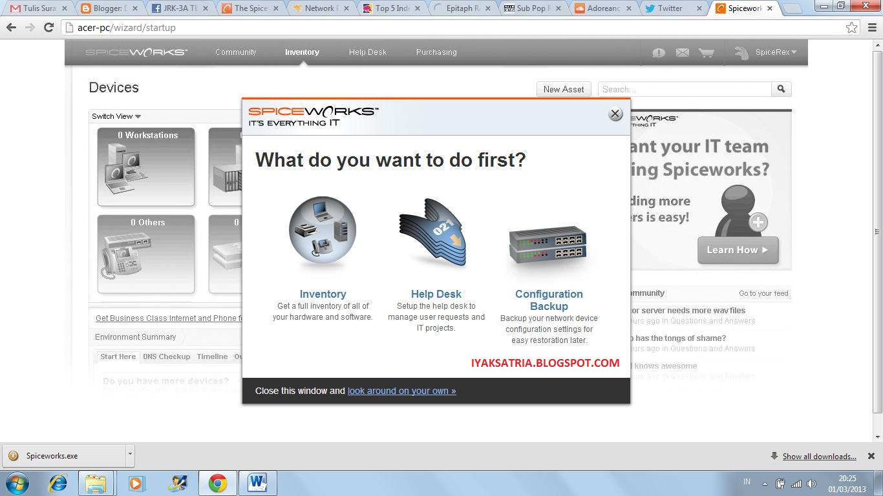Click the Help Desk link in wizard

tap(436, 294)
